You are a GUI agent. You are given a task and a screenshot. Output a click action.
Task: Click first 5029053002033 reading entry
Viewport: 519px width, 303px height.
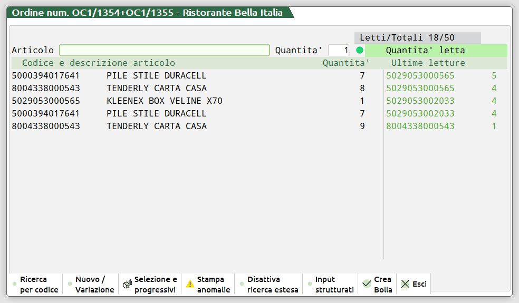[x=420, y=101]
